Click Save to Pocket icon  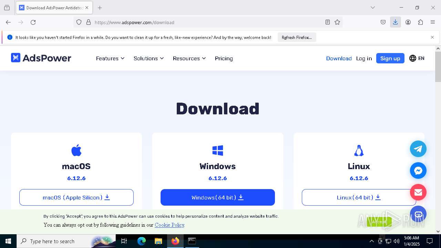[x=383, y=22]
